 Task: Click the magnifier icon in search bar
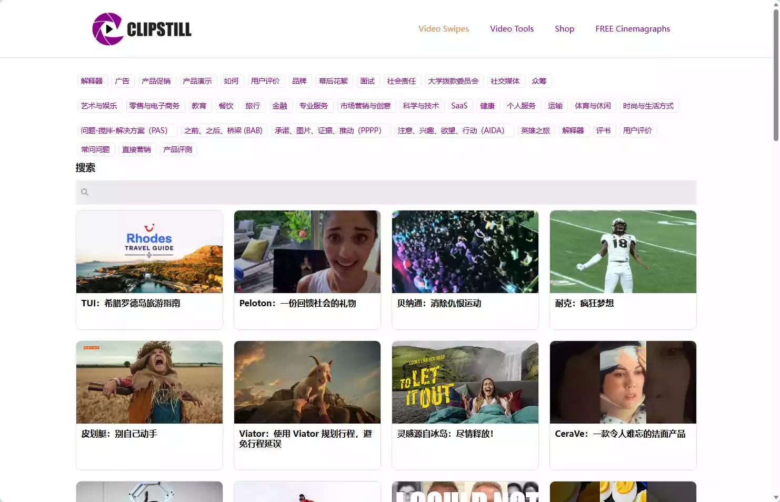[85, 193]
